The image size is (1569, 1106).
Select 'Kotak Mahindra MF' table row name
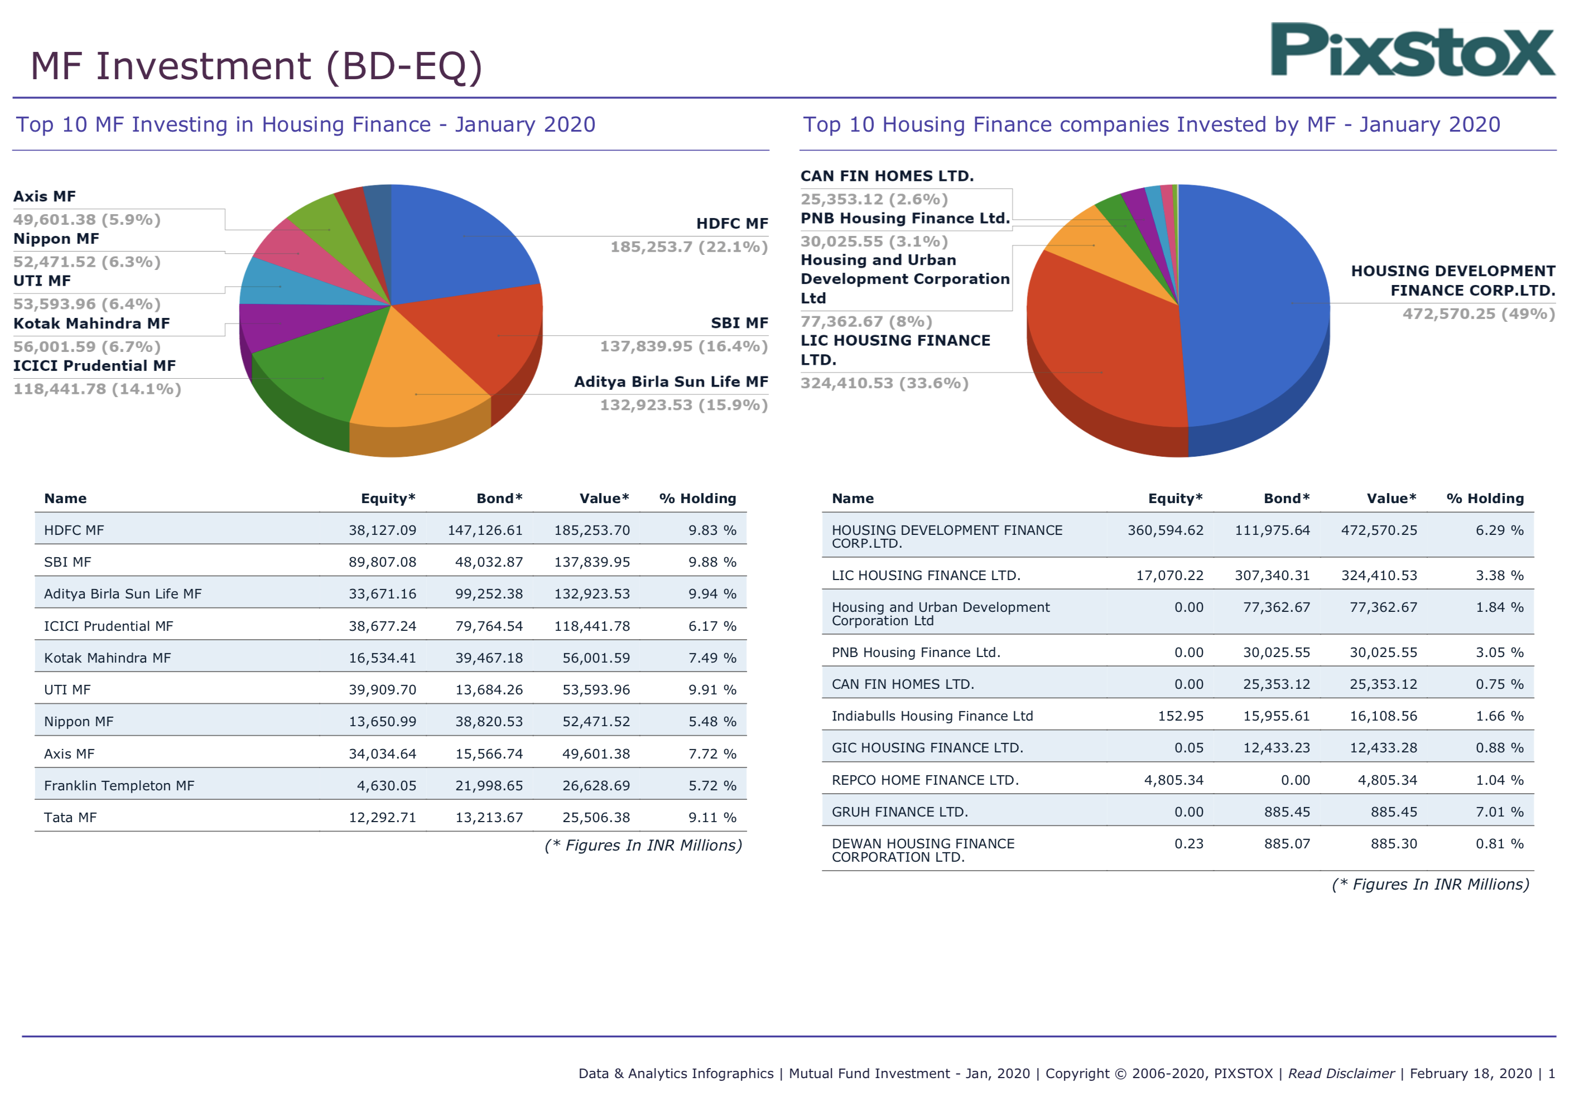tap(107, 658)
